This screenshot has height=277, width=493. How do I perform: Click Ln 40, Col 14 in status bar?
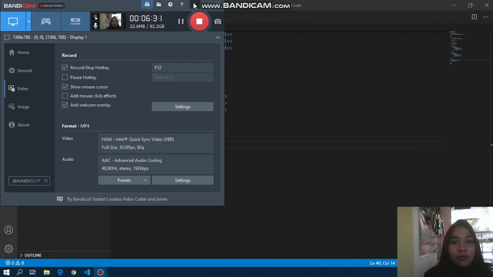point(382,263)
